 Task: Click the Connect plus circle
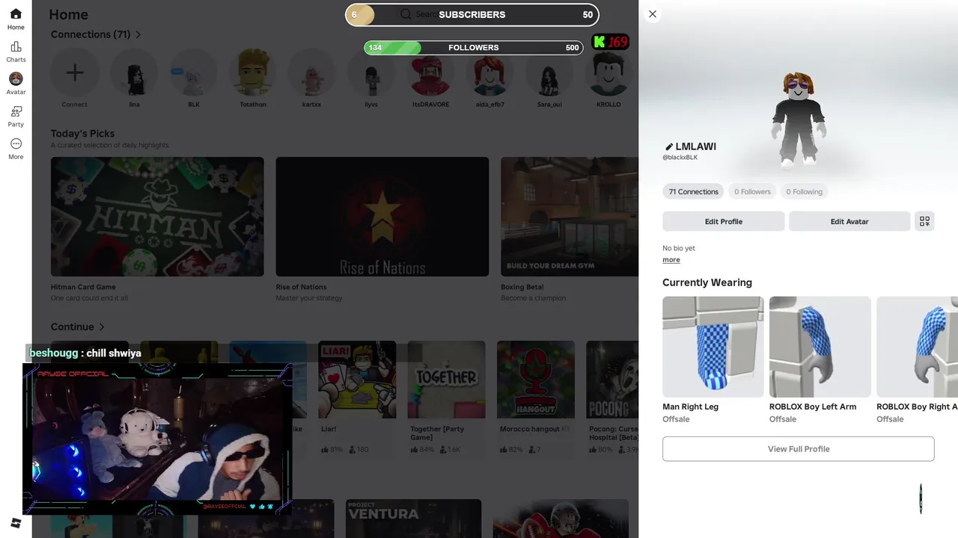[74, 73]
